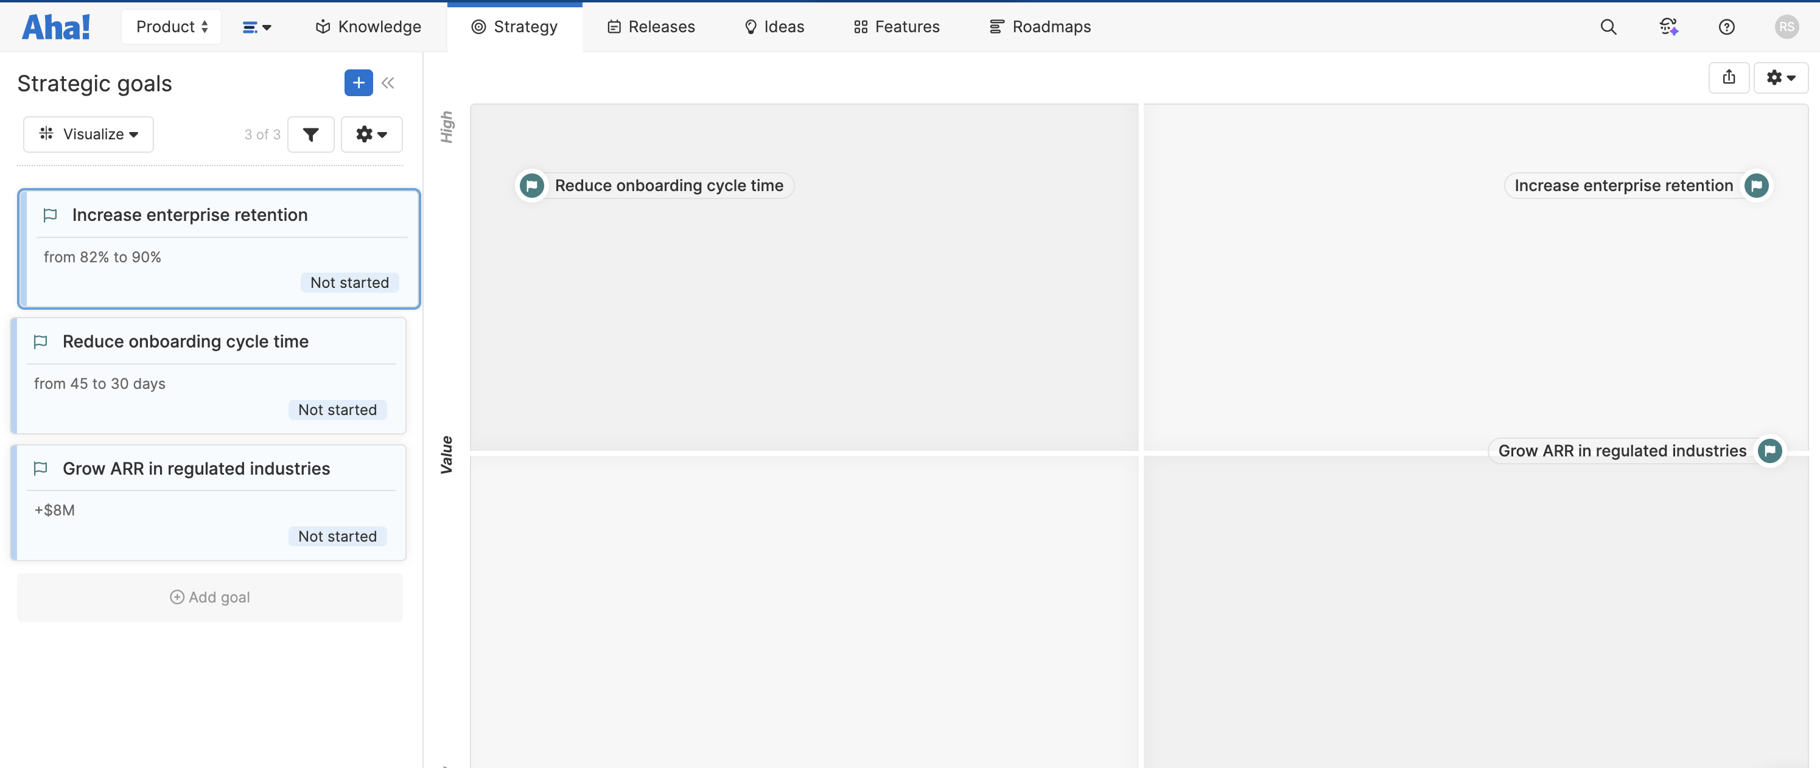The image size is (1820, 768).
Task: Expand the Visualize dropdown
Action: [88, 134]
